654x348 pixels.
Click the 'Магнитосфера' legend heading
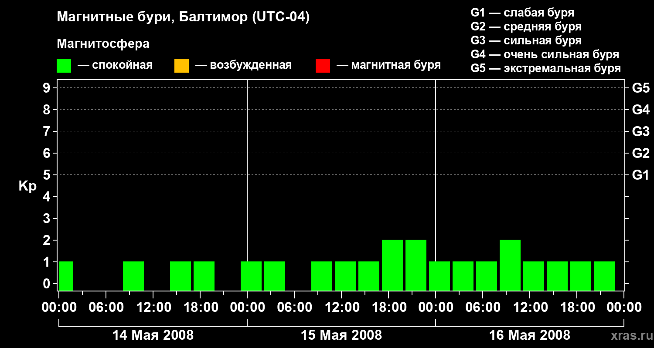click(x=103, y=44)
